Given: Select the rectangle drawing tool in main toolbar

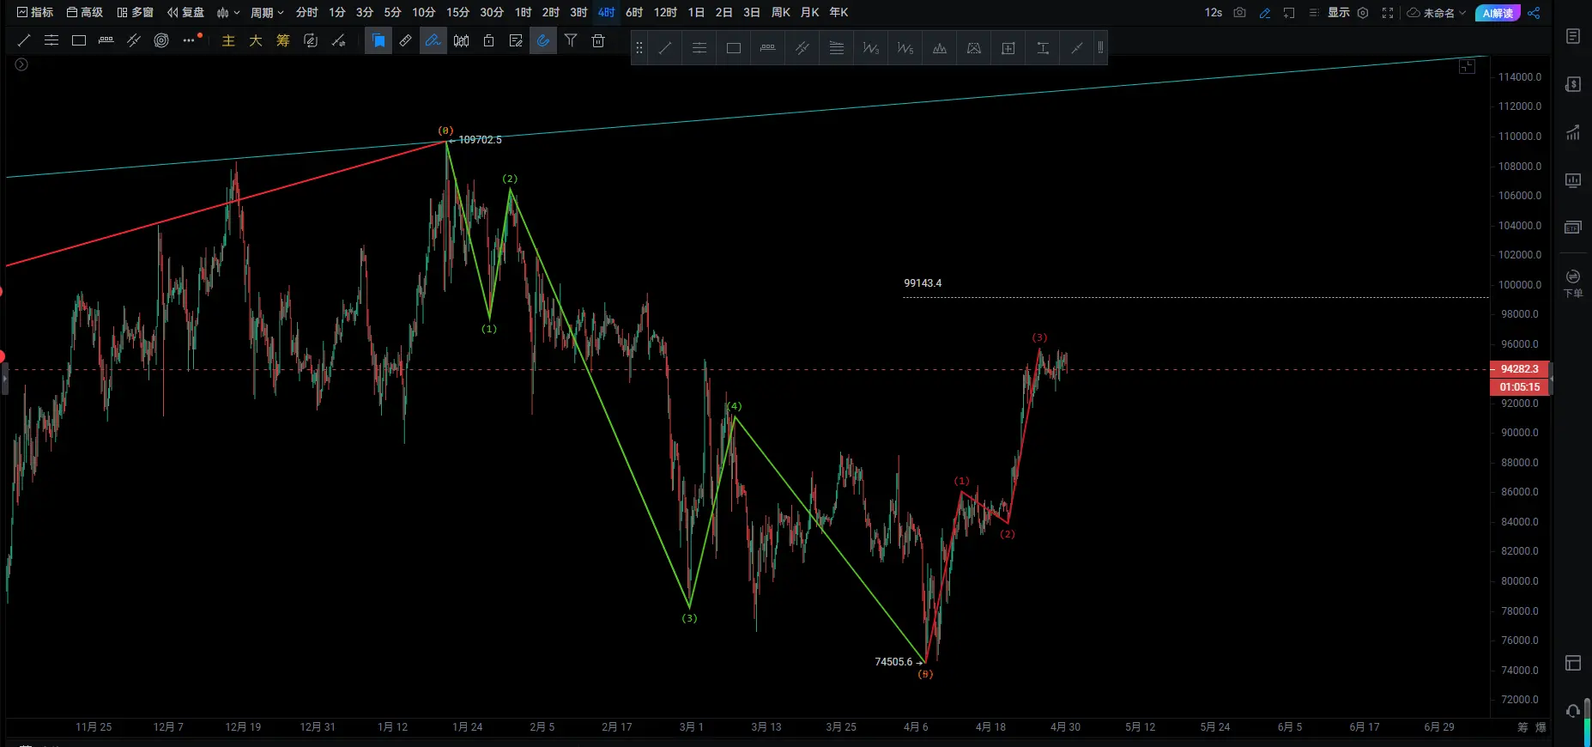Looking at the screenshot, I should coord(79,40).
